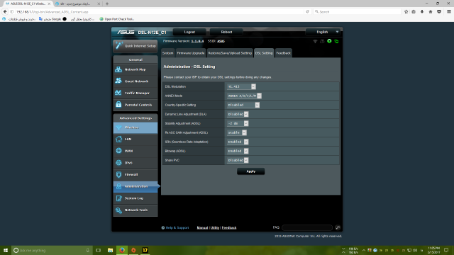Open Firefox hamburger menu
The image size is (454, 255).
click(449, 11)
